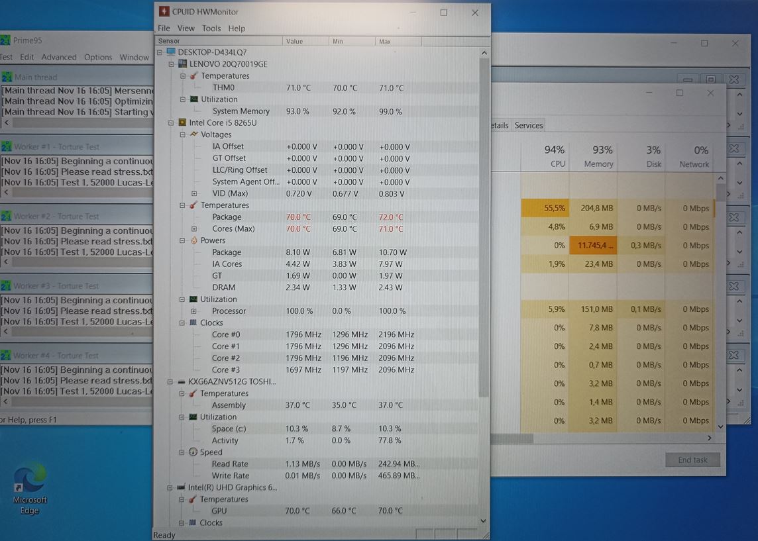The height and width of the screenshot is (541, 758).
Task: Select the process using 11.745,4 MB memory
Action: click(x=603, y=246)
